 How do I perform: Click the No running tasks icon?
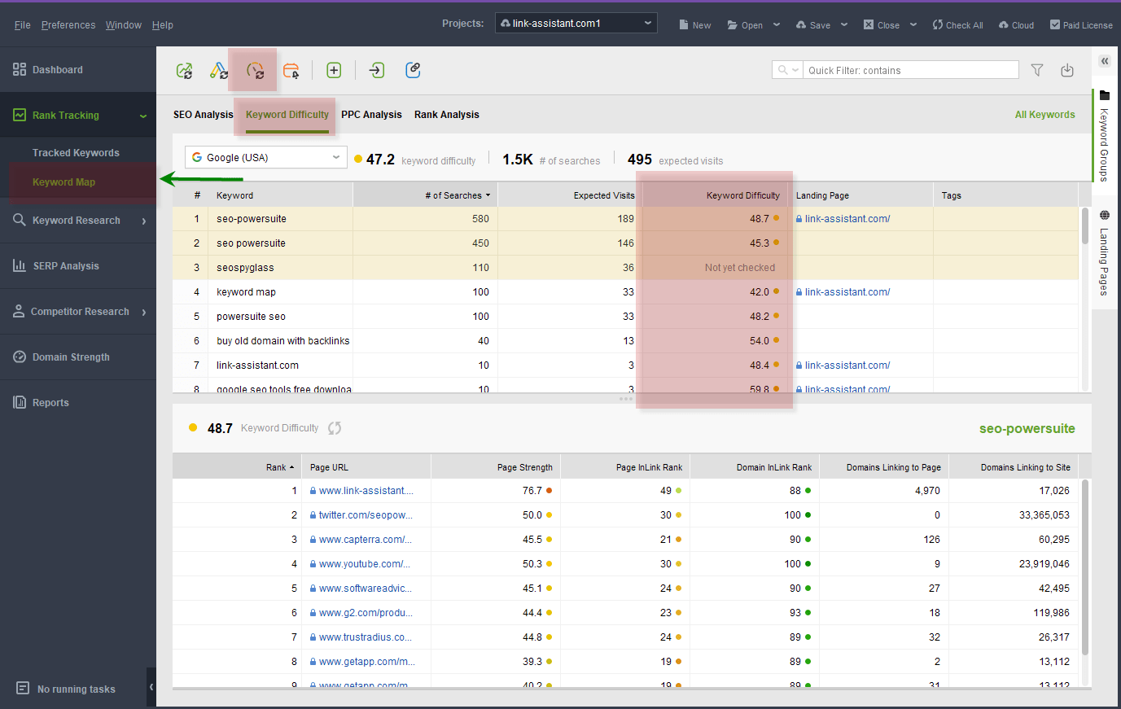pos(23,689)
